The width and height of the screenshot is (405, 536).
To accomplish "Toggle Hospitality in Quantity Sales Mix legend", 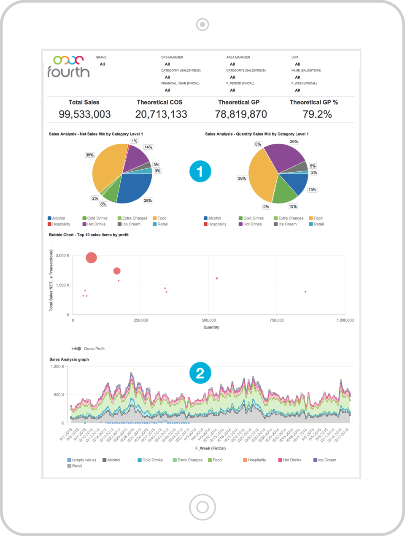I will tap(215, 224).
